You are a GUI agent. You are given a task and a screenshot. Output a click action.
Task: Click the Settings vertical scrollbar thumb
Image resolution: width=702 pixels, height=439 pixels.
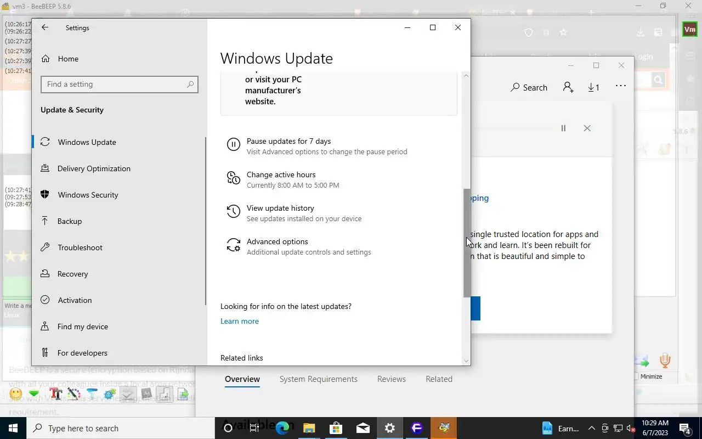point(467,243)
